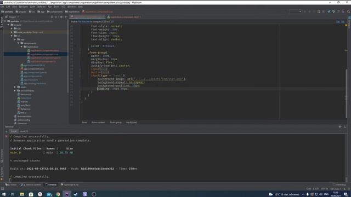Close the terminal session red X
Image resolution: width=351 pixels, height=197 pixels.
tap(6, 136)
